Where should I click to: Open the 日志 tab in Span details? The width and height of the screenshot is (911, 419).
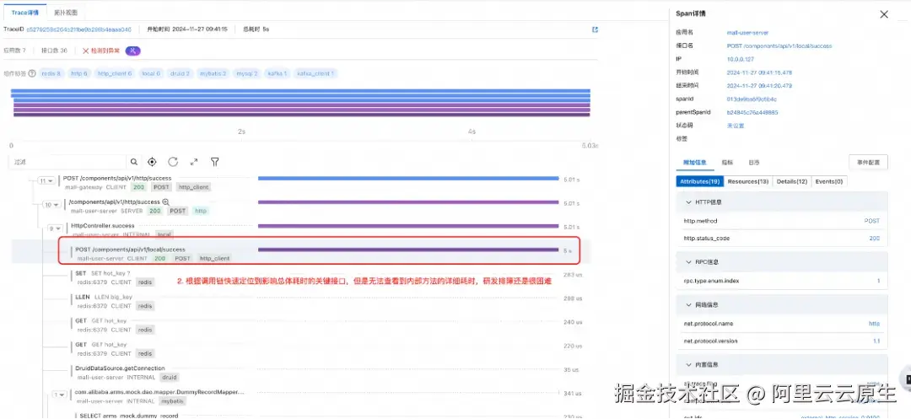click(753, 163)
